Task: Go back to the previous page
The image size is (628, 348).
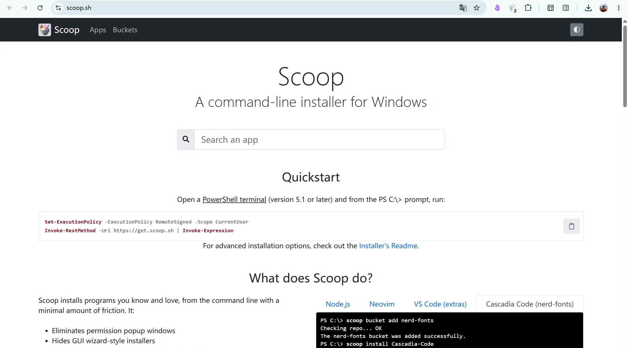Action: click(x=10, y=8)
